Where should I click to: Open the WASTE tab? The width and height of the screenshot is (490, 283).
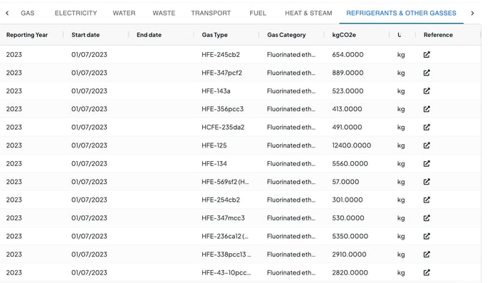pos(164,13)
